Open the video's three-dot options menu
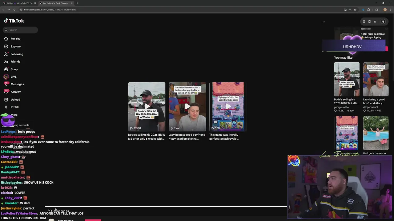Screen dimensions: 394x221 pos(323,22)
